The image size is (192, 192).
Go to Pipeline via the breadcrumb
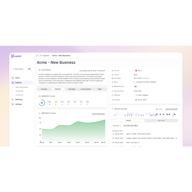point(46,55)
